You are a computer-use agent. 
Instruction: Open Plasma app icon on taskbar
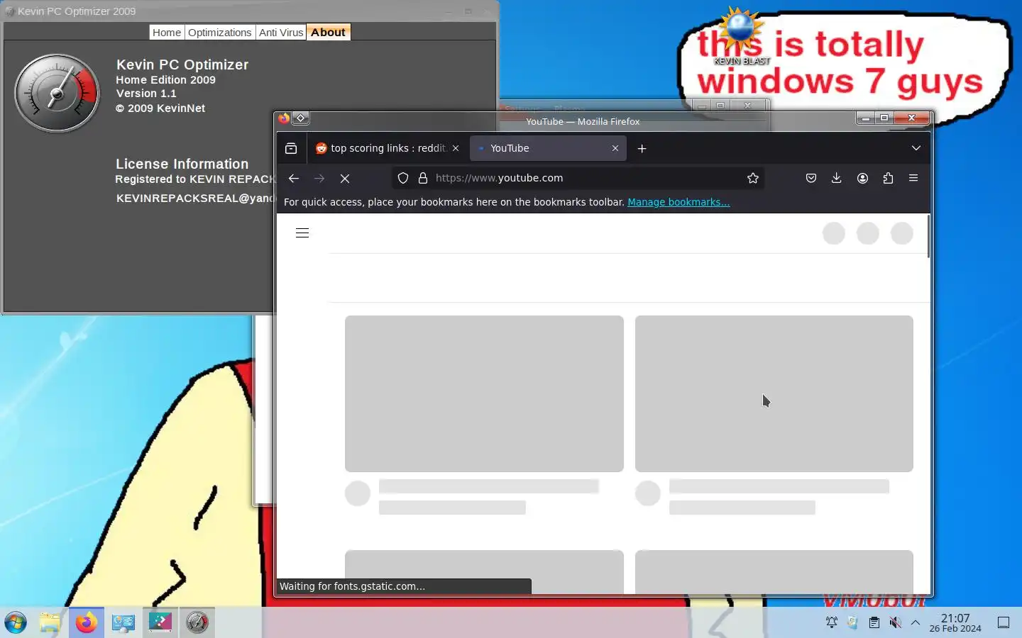[160, 622]
